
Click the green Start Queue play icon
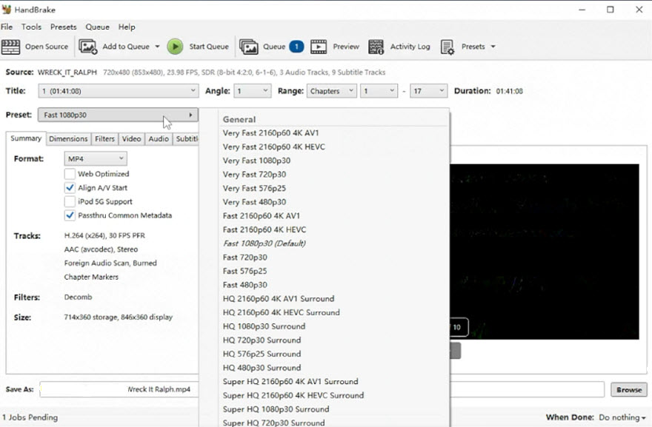(175, 47)
